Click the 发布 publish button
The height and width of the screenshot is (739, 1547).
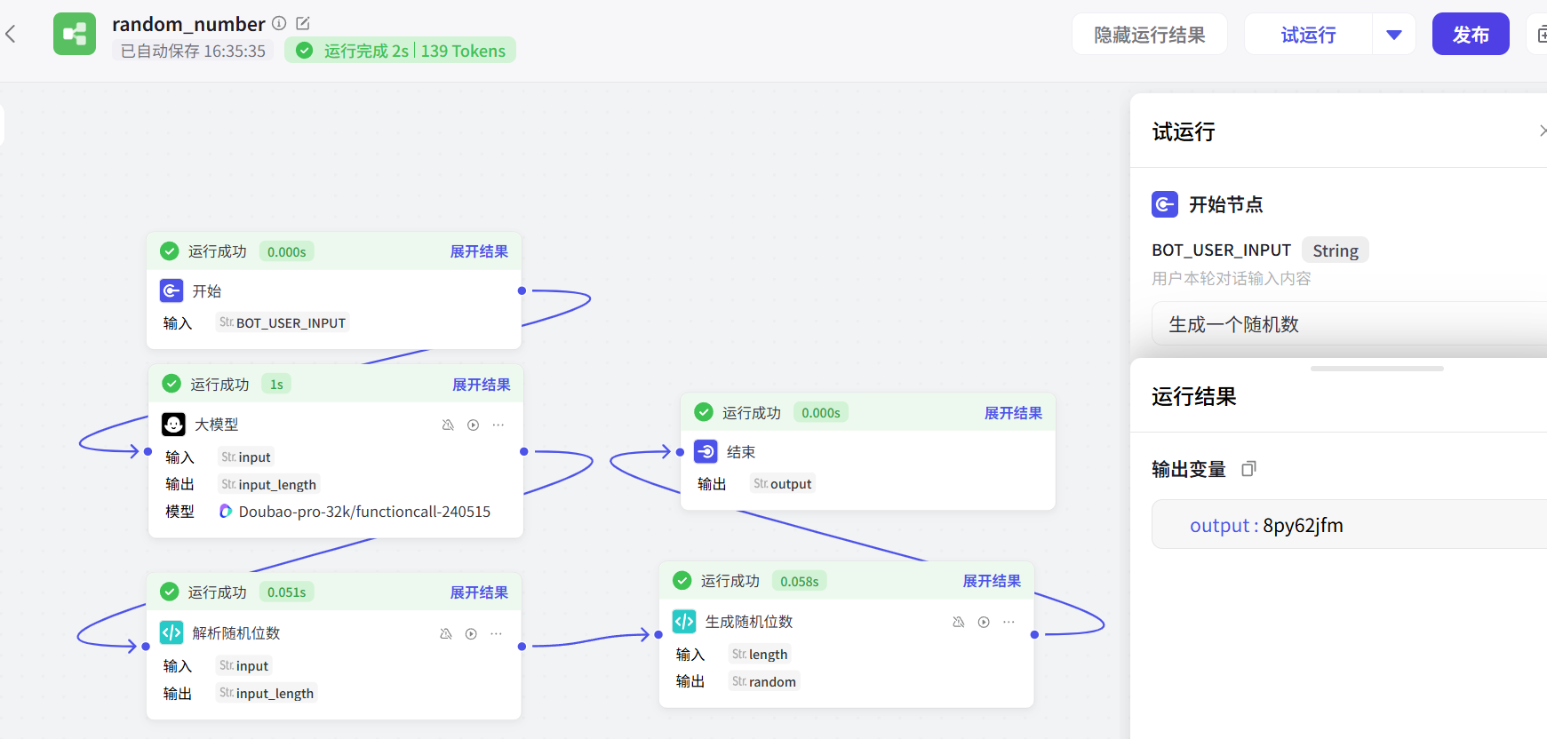tap(1470, 35)
